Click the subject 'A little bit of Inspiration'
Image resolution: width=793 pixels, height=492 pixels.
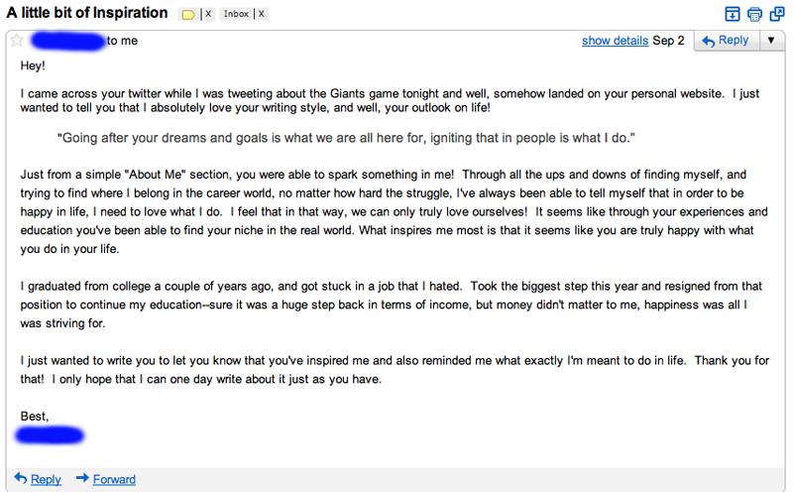[x=87, y=13]
